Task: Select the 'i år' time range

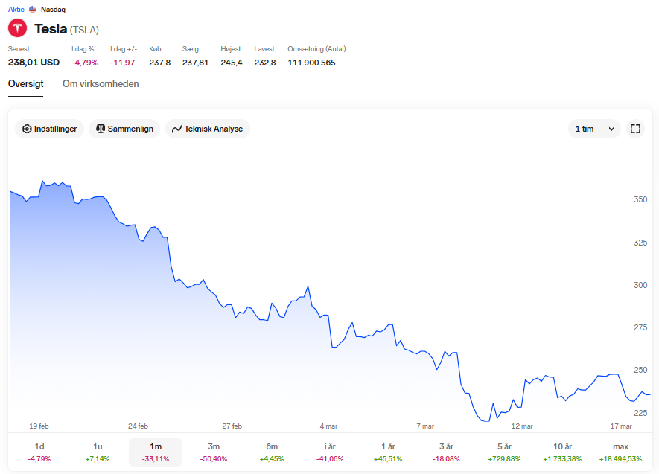Action: point(330,452)
